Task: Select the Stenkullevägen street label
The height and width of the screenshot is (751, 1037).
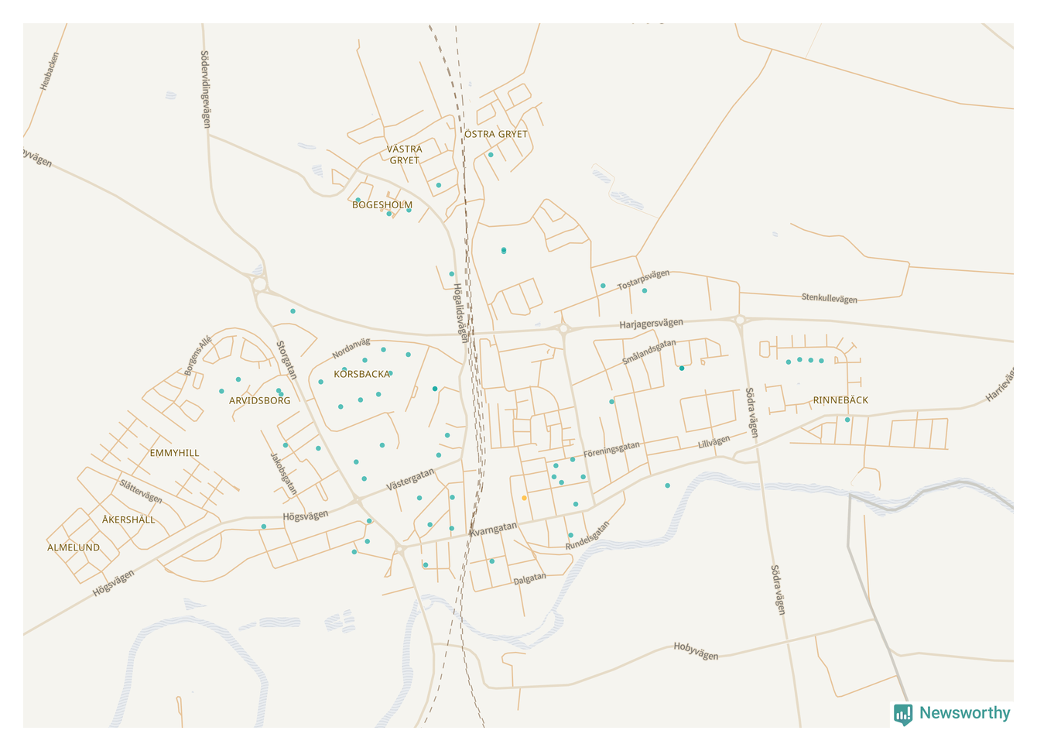Action: pyautogui.click(x=829, y=298)
